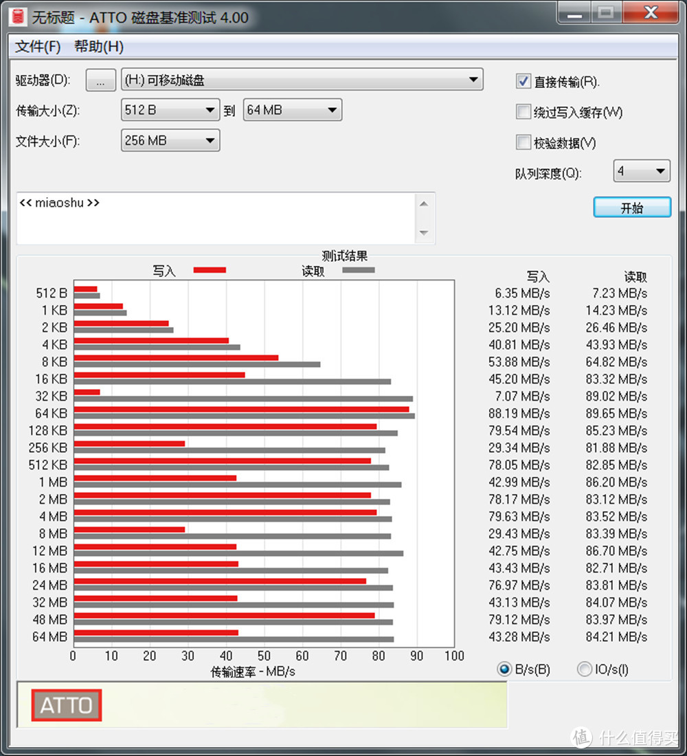Click the write value 7.07 MB/s
The width and height of the screenshot is (687, 756).
point(522,397)
